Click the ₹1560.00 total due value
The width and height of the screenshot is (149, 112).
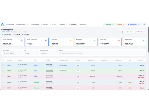(105, 44)
